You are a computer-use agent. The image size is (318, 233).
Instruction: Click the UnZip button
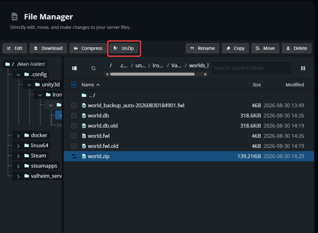pyautogui.click(x=124, y=48)
